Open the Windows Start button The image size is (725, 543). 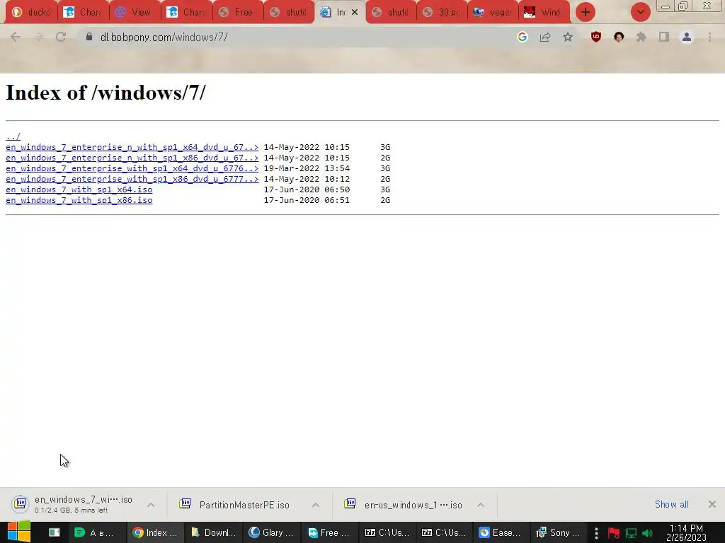coord(19,532)
